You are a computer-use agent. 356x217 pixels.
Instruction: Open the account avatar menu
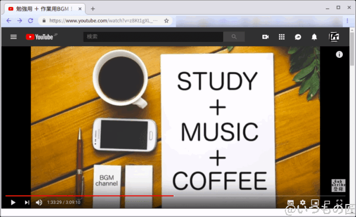click(334, 37)
